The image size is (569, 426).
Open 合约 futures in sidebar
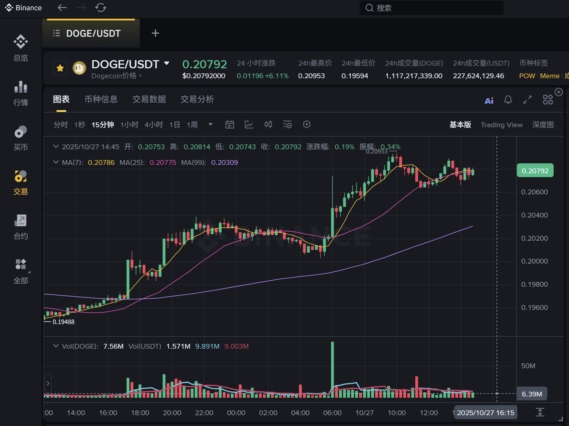pos(21,227)
